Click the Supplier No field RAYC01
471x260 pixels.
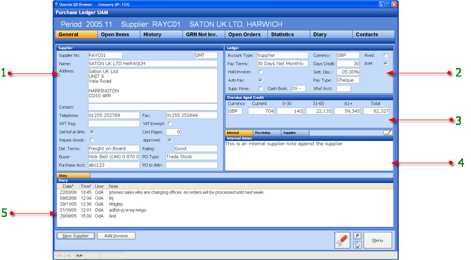[105, 55]
